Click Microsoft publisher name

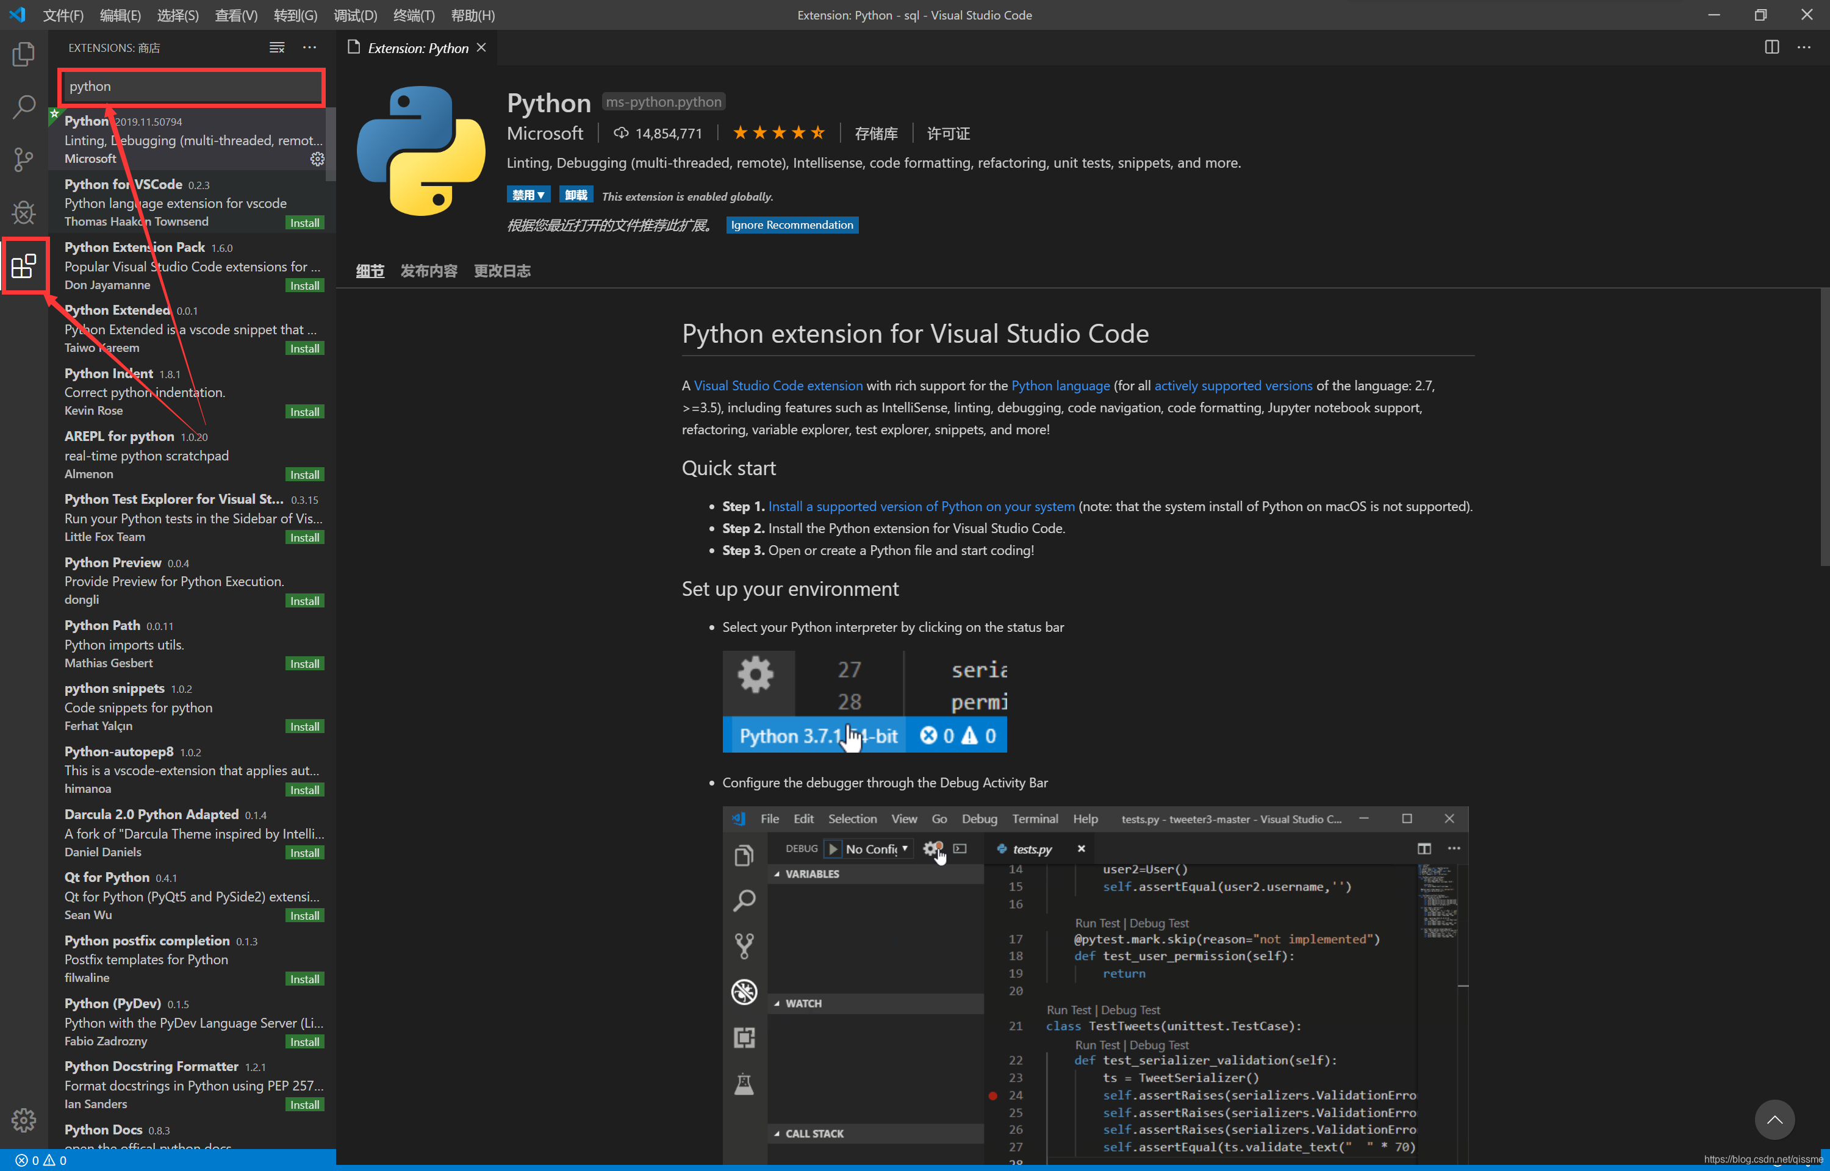click(x=545, y=133)
